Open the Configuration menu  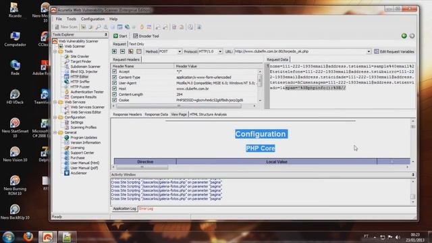93,19
